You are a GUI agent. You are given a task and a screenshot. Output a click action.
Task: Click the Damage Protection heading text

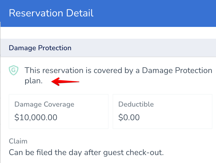pyautogui.click(x=40, y=48)
